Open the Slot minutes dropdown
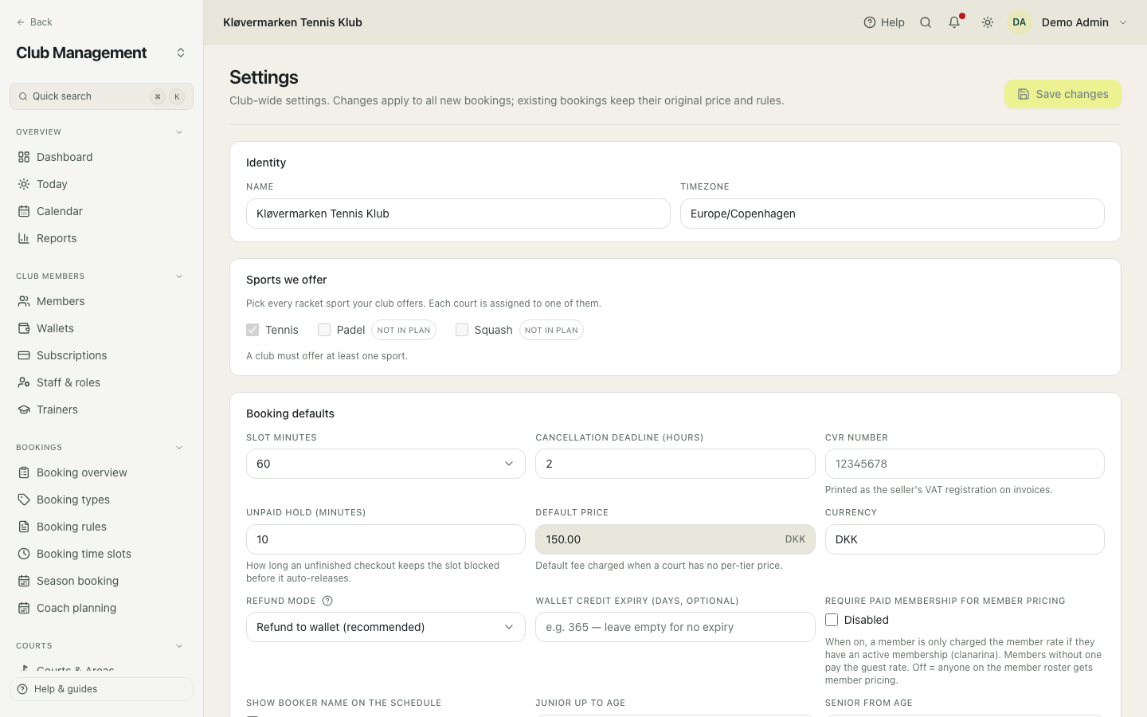Screen dimensions: 1147x717 pyautogui.click(x=386, y=464)
